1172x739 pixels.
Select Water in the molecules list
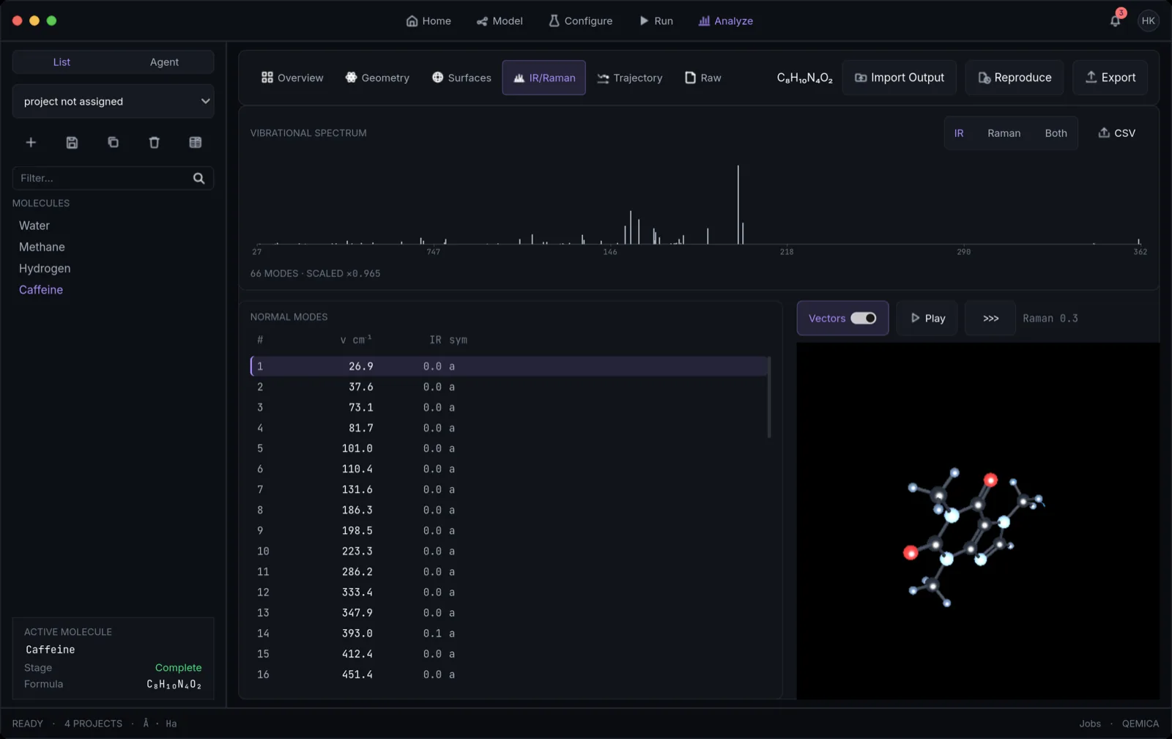click(34, 226)
